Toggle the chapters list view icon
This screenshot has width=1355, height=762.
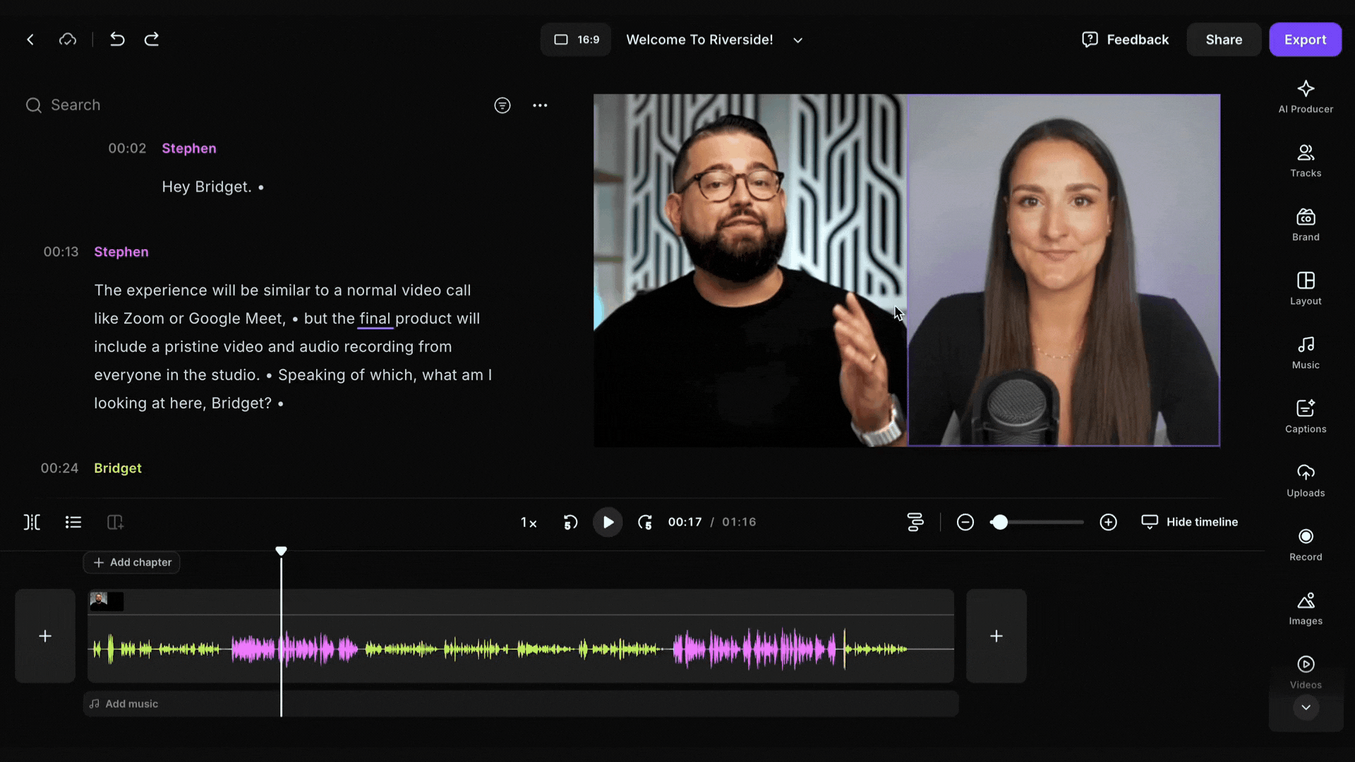click(73, 522)
